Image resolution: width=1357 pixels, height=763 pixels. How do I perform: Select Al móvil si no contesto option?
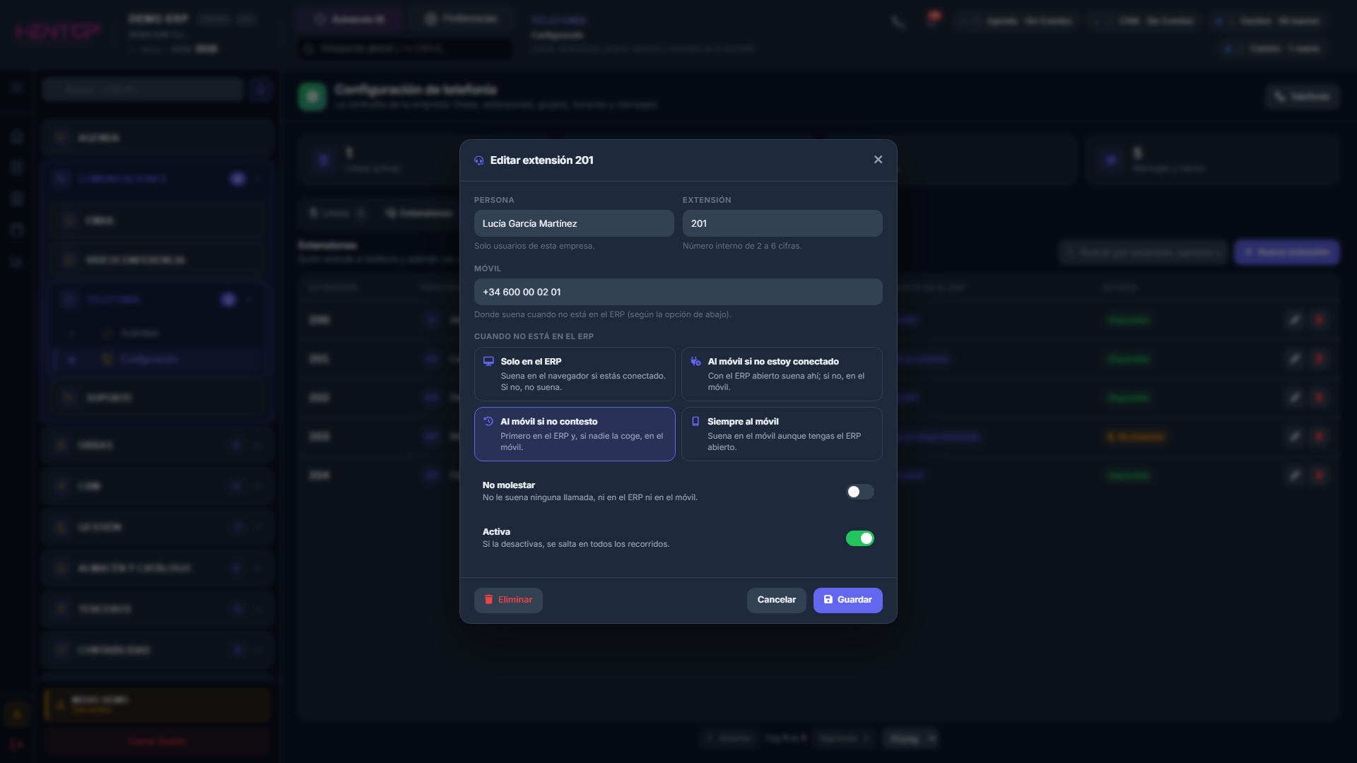pos(575,434)
